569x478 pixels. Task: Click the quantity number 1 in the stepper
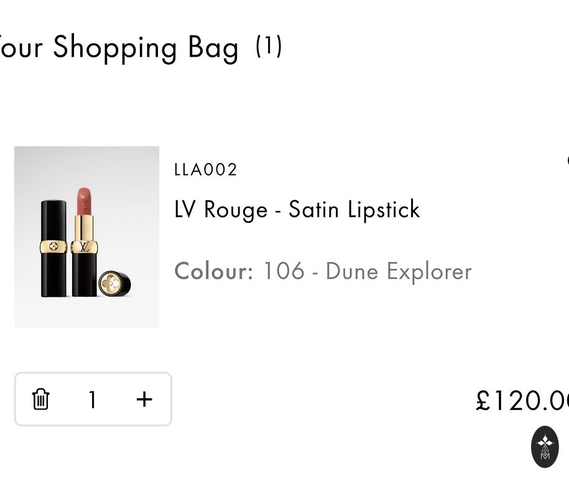[92, 400]
